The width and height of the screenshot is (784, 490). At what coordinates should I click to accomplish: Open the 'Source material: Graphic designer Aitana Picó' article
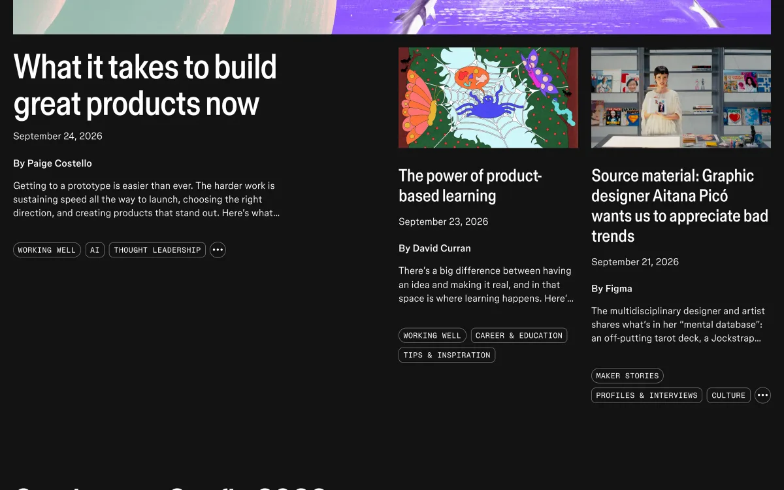680,206
